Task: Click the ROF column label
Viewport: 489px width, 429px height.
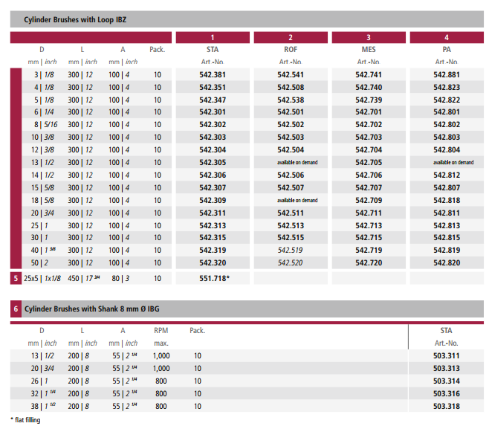Action: tap(290, 50)
